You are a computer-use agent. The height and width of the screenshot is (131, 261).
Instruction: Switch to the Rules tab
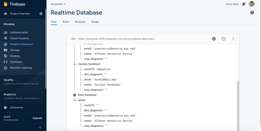click(x=66, y=22)
